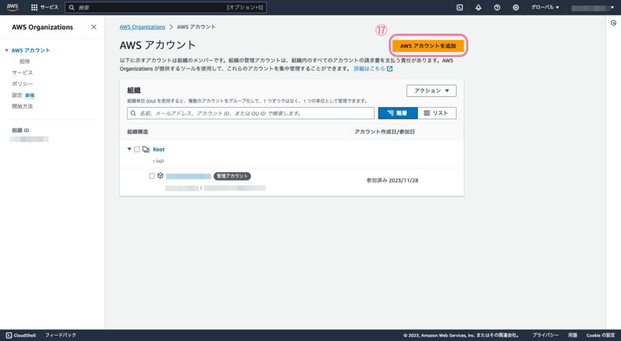Image resolution: width=621 pixels, height=341 pixels.
Task: Click AWS アカウントを追加 button
Action: 428,46
